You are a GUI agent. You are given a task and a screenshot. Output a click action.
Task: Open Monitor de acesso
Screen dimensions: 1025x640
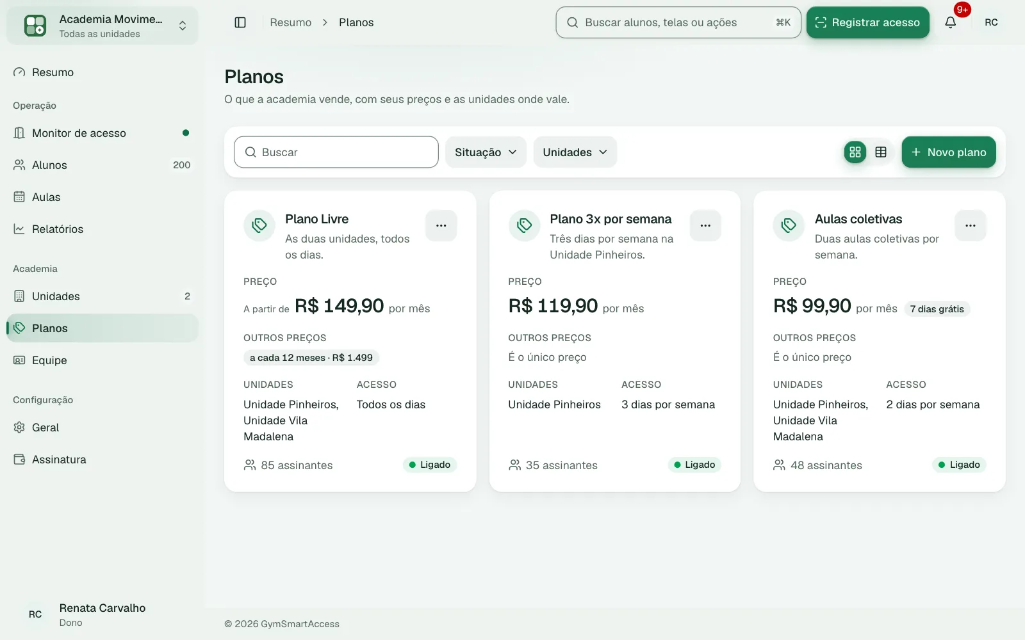pos(102,133)
